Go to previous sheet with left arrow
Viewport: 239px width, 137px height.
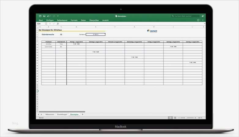point(39,114)
